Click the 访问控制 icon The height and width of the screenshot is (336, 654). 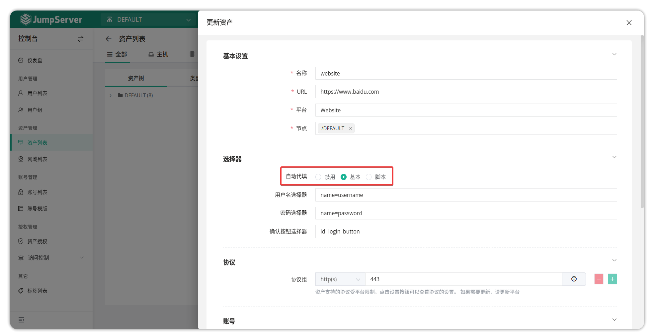pos(21,258)
